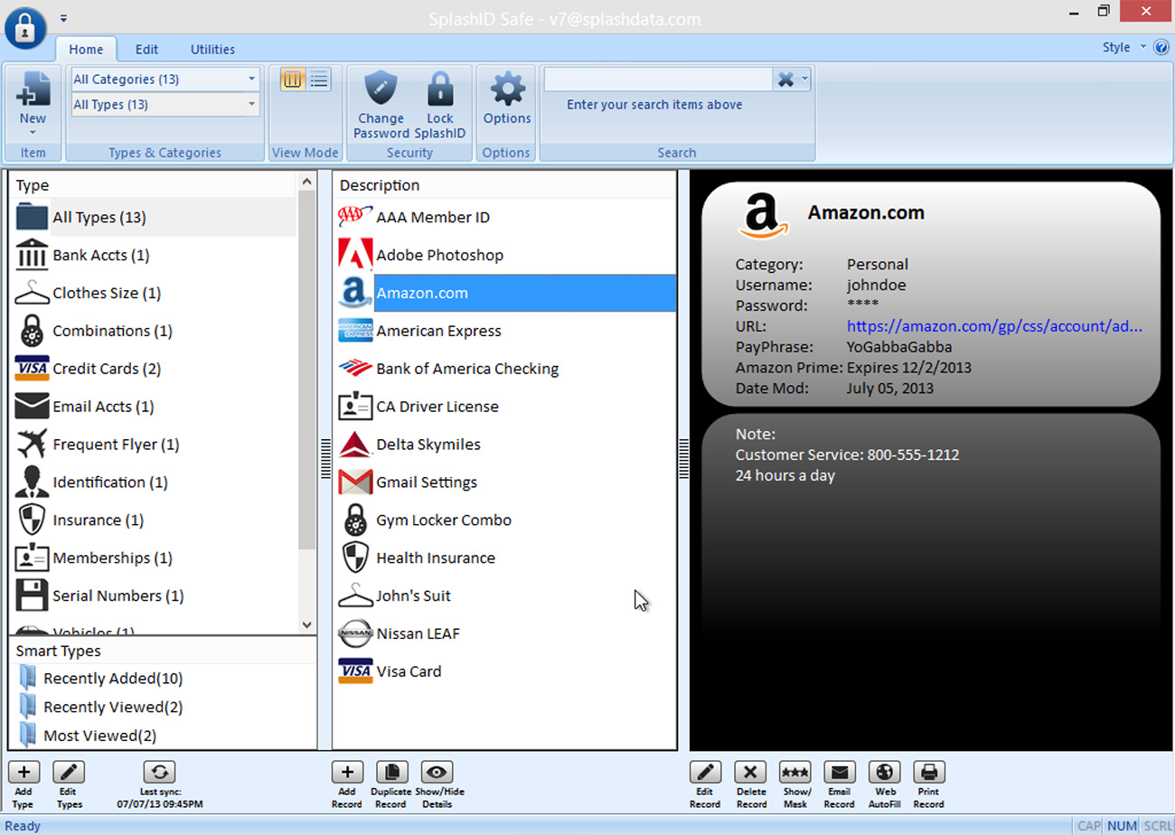The width and height of the screenshot is (1175, 835).
Task: Click the Lock SplashID padlock icon
Action: click(440, 89)
